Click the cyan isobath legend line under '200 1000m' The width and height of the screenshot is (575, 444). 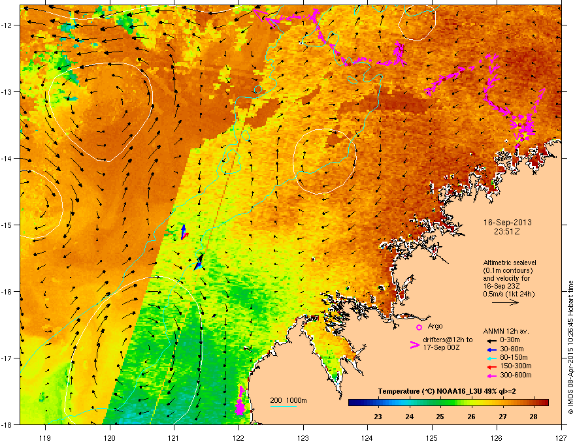point(283,406)
